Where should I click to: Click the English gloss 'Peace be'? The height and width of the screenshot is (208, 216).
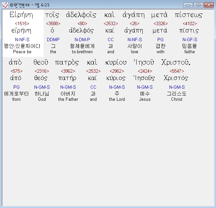click(22, 52)
